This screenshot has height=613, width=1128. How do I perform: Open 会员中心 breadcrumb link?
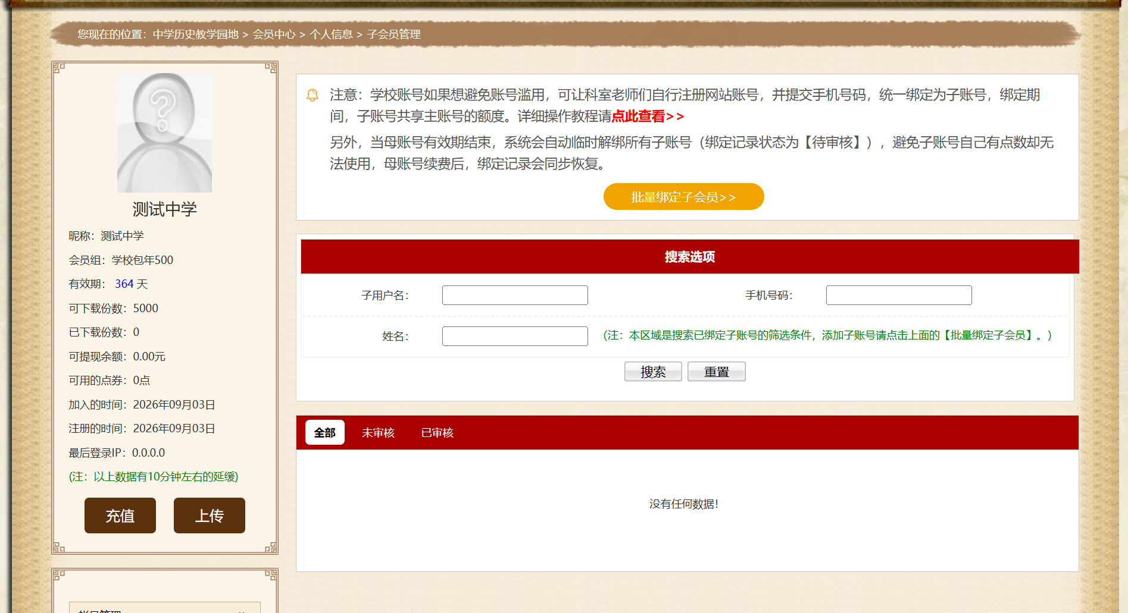tap(274, 34)
